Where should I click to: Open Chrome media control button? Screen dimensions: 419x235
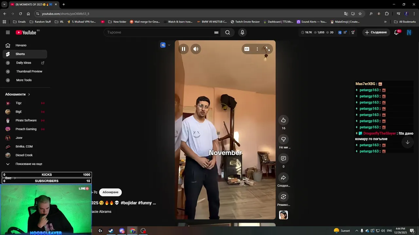point(398,14)
